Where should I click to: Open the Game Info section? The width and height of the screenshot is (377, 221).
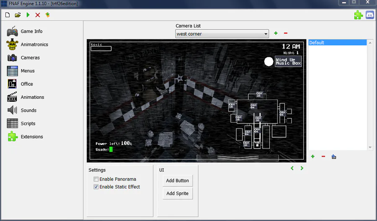(x=31, y=31)
